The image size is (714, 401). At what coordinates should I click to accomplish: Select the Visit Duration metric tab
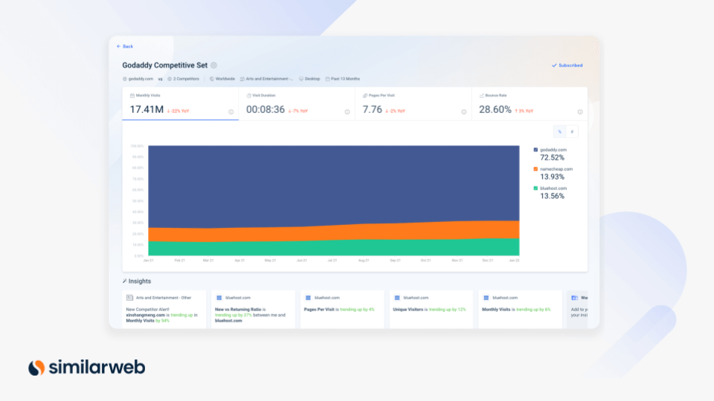pos(297,104)
